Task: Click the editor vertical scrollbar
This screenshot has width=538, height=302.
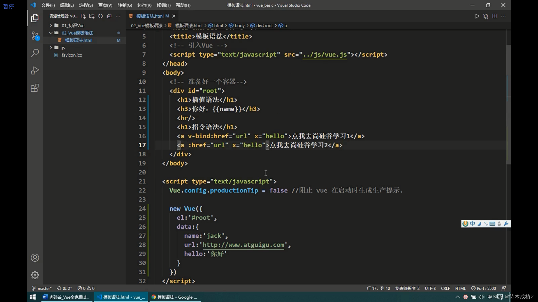Action: [509, 105]
